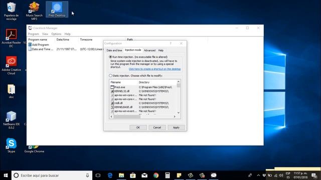Image resolution: width=321 pixels, height=180 pixels.
Task: Select the KERNEL32.dll file row
Action: coord(143,91)
